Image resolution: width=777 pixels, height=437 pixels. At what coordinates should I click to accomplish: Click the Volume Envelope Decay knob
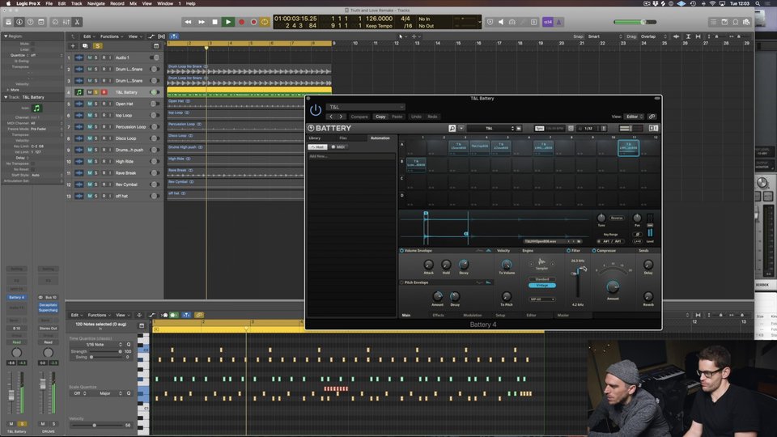[463, 265]
